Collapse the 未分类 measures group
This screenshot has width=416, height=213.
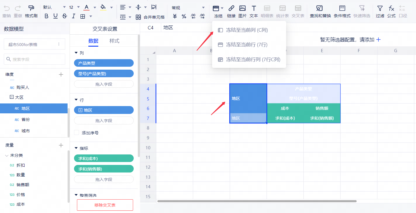(x=7, y=156)
